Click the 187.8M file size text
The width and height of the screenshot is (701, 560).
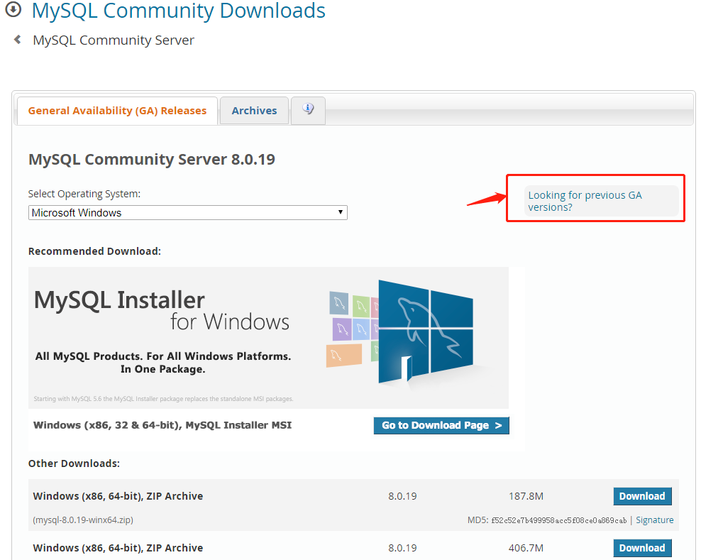point(526,496)
